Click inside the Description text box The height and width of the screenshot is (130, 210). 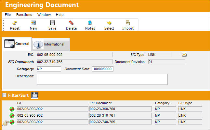point(102,79)
